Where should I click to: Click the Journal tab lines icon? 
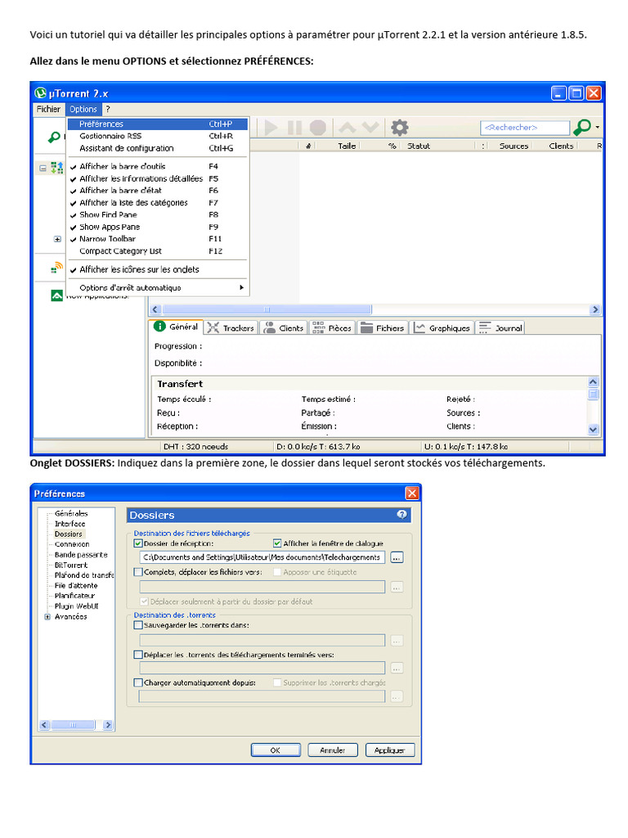[x=485, y=327]
